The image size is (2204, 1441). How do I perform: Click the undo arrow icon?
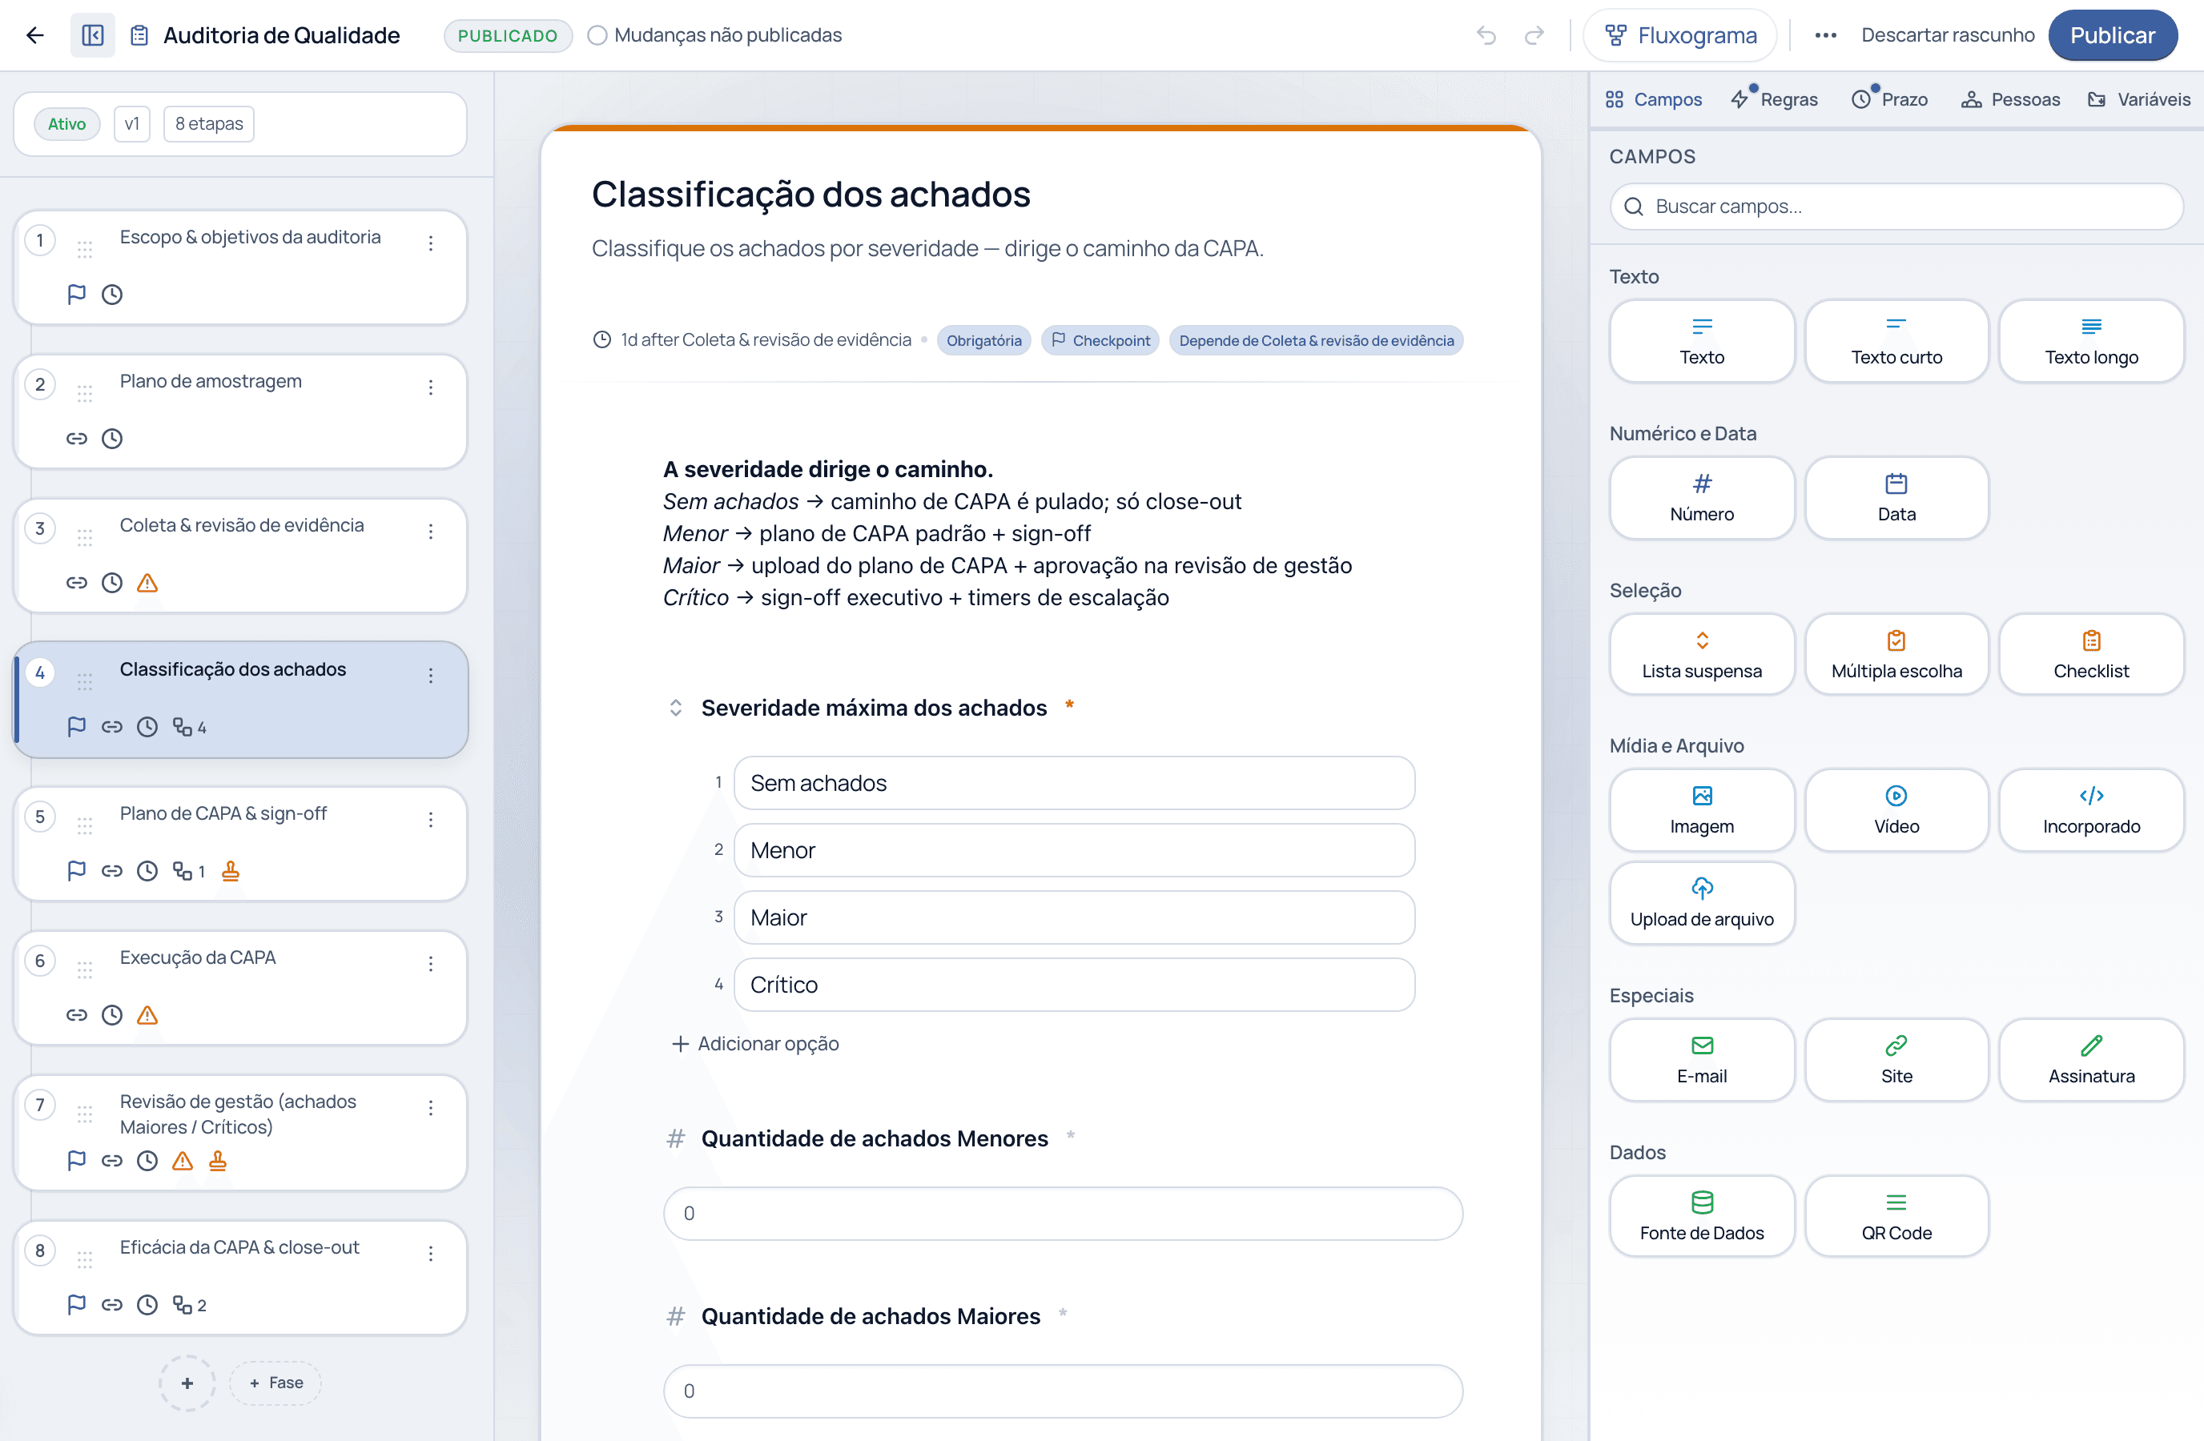point(1486,35)
